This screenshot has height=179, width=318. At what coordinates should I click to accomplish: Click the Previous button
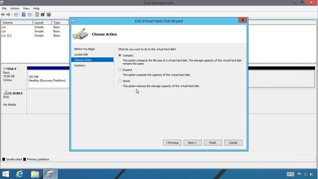pos(172,143)
